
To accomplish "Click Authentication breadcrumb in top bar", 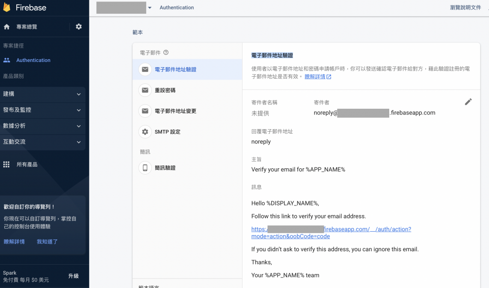I will (x=177, y=8).
